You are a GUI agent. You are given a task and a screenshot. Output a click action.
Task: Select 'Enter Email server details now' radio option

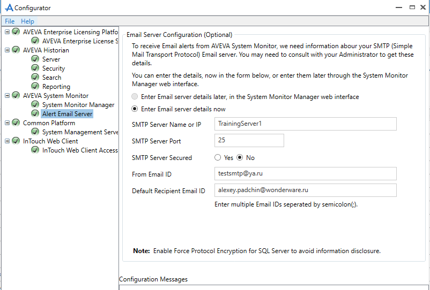(x=135, y=109)
